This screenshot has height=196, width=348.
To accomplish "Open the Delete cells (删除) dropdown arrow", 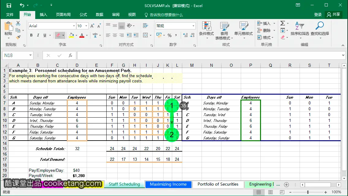I will [274, 30].
